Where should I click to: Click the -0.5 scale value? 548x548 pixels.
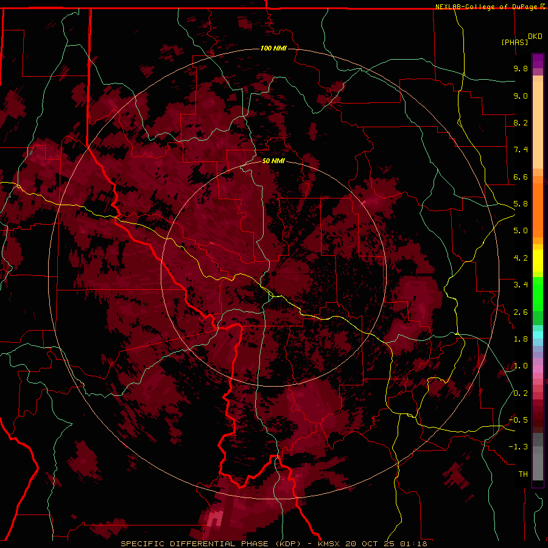point(519,420)
